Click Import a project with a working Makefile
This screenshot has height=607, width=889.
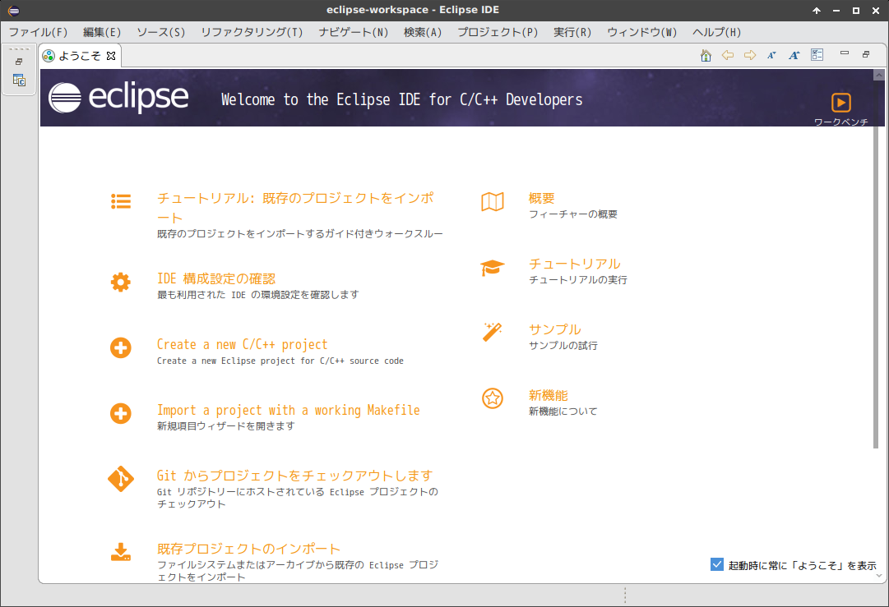[289, 410]
